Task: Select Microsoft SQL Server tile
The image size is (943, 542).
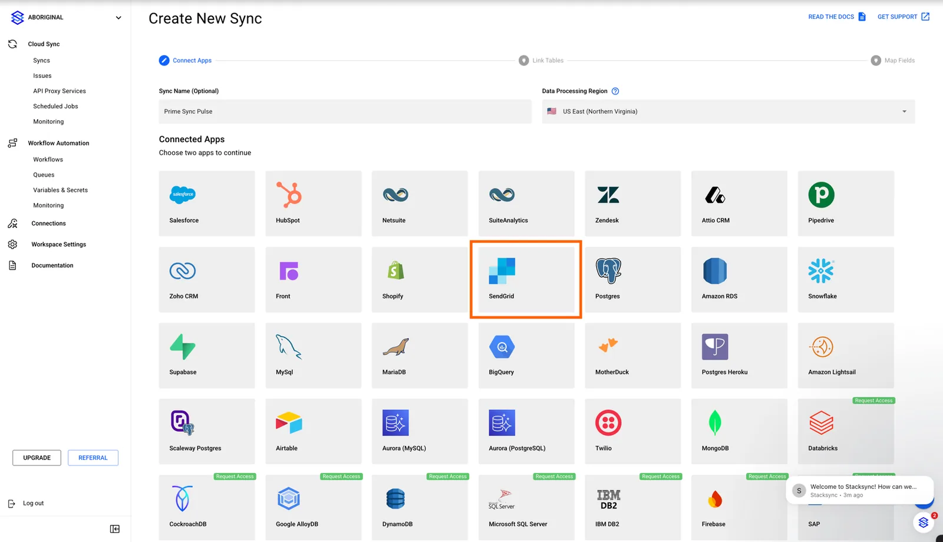Action: click(526, 507)
